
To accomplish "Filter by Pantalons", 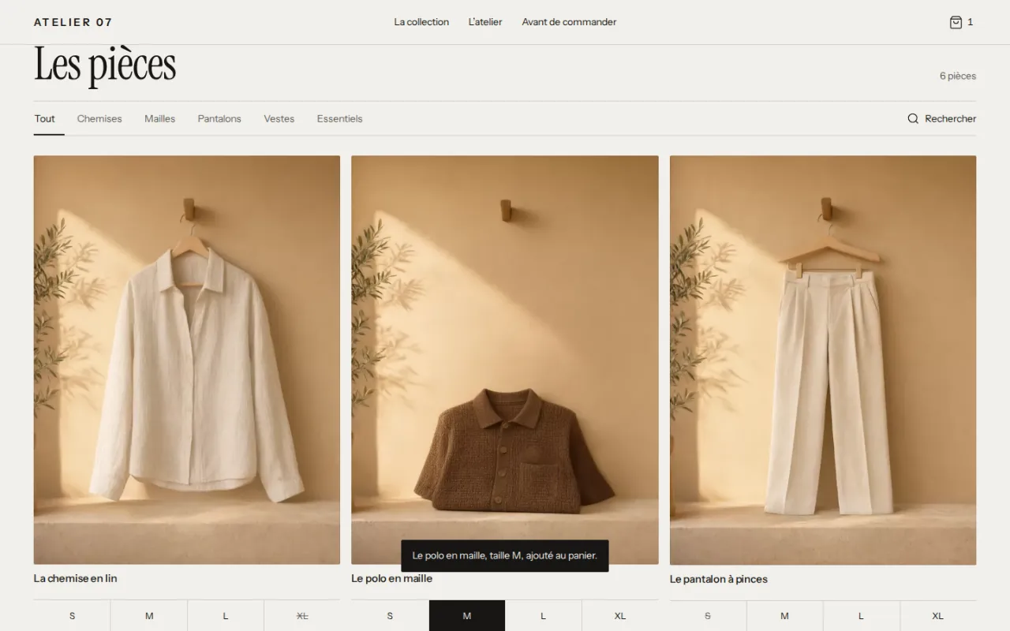I will pyautogui.click(x=219, y=118).
